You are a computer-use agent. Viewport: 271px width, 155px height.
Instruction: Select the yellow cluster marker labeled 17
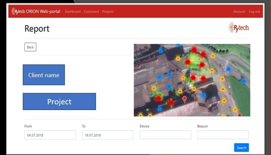[x=235, y=109]
